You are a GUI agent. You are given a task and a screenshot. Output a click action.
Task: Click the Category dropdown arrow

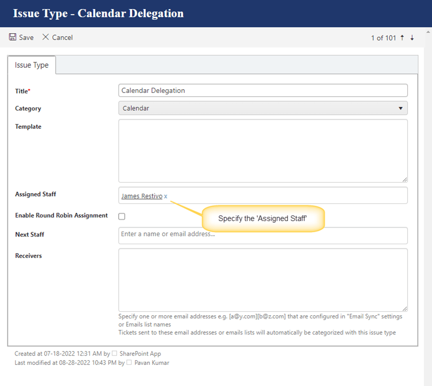401,109
